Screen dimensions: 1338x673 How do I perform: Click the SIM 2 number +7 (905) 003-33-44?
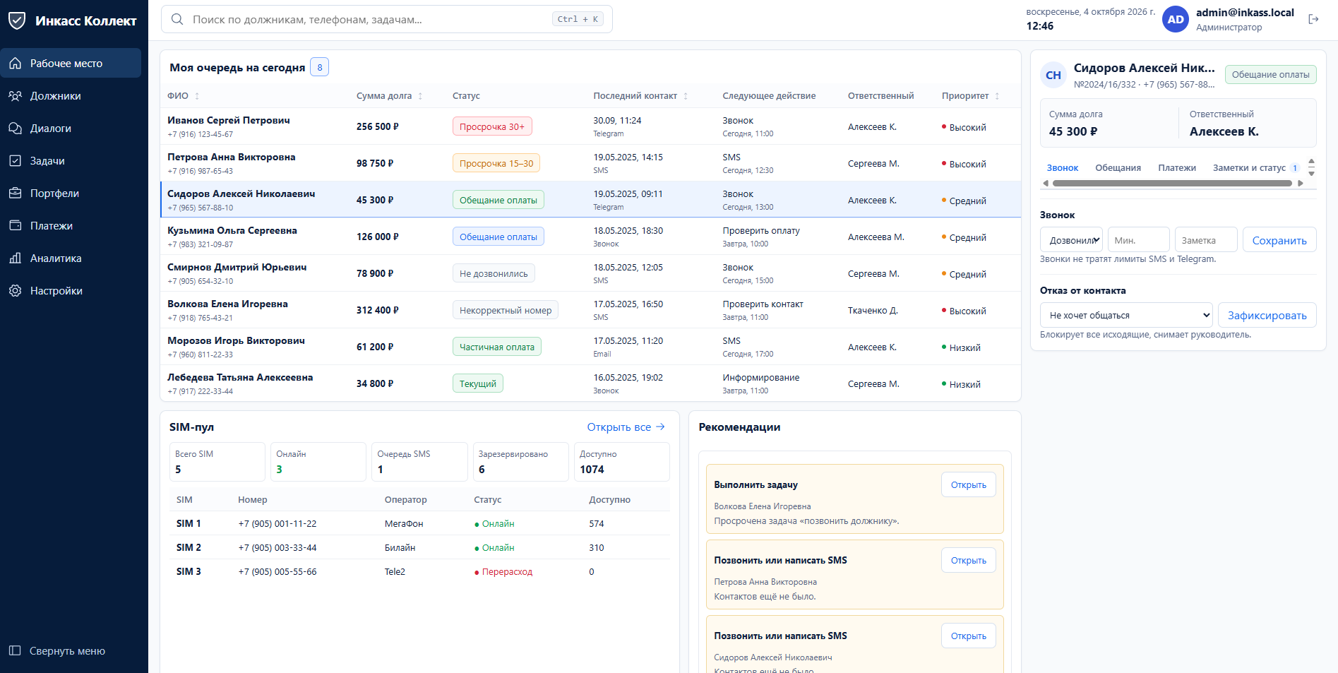(277, 547)
